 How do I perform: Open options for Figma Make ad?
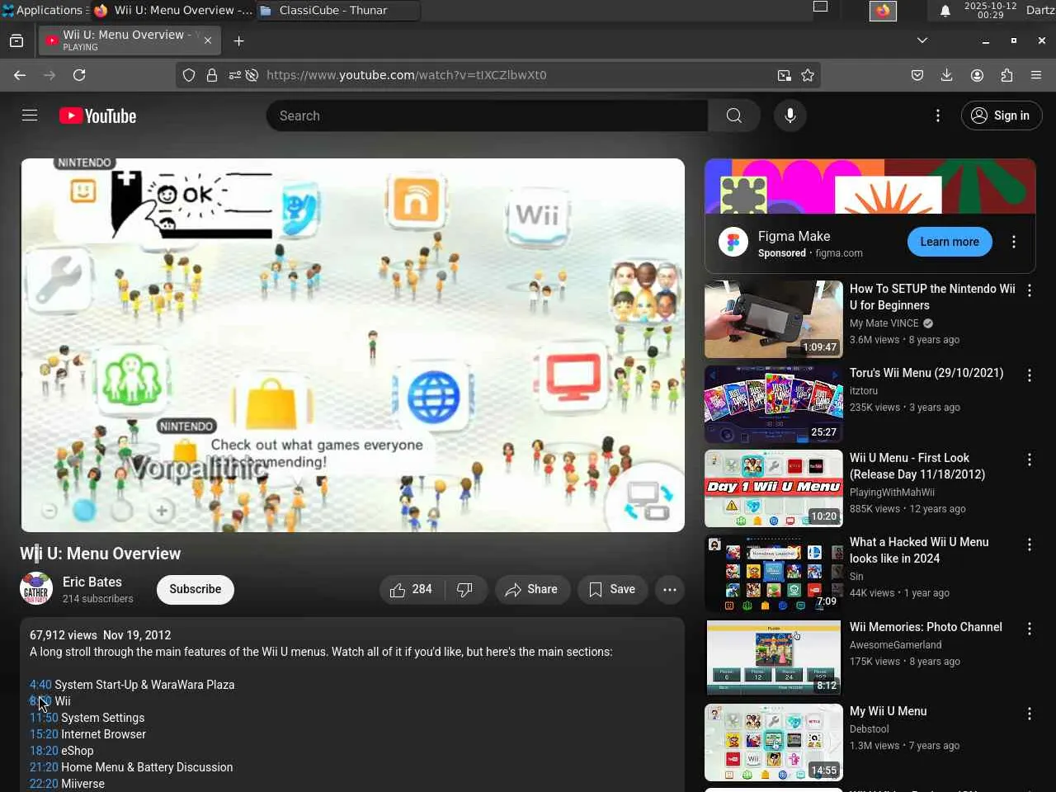click(x=1014, y=242)
